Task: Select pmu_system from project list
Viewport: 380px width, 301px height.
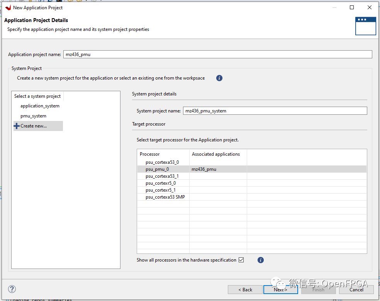Action: coord(33,116)
